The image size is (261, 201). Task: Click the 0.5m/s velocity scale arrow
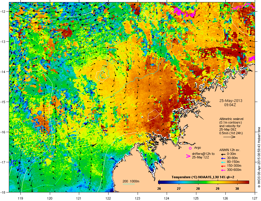click(229, 137)
